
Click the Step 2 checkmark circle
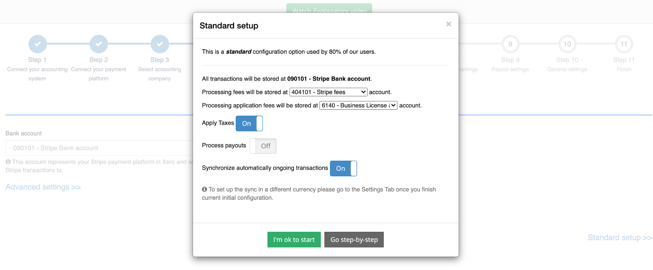(x=99, y=44)
